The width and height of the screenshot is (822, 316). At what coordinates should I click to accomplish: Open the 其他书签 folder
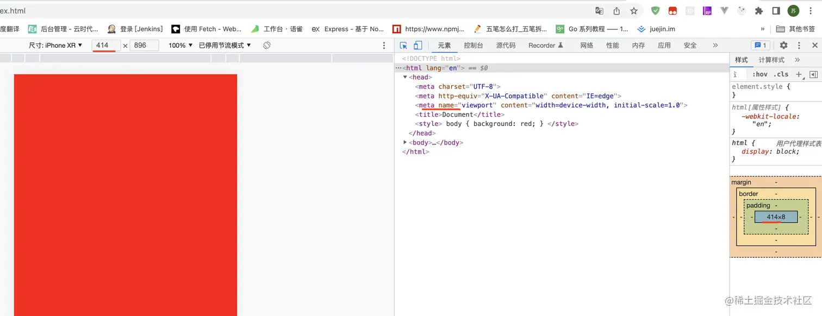pos(795,29)
